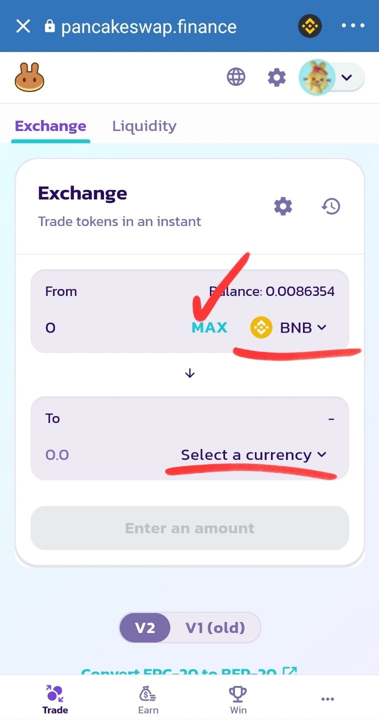
Task: Switch to the V1 (old) version
Action: [215, 627]
